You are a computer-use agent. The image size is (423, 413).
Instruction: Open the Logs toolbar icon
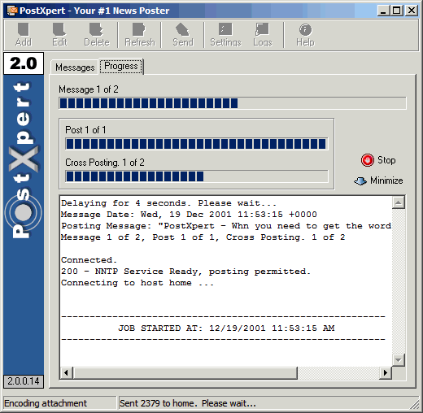pyautogui.click(x=263, y=35)
